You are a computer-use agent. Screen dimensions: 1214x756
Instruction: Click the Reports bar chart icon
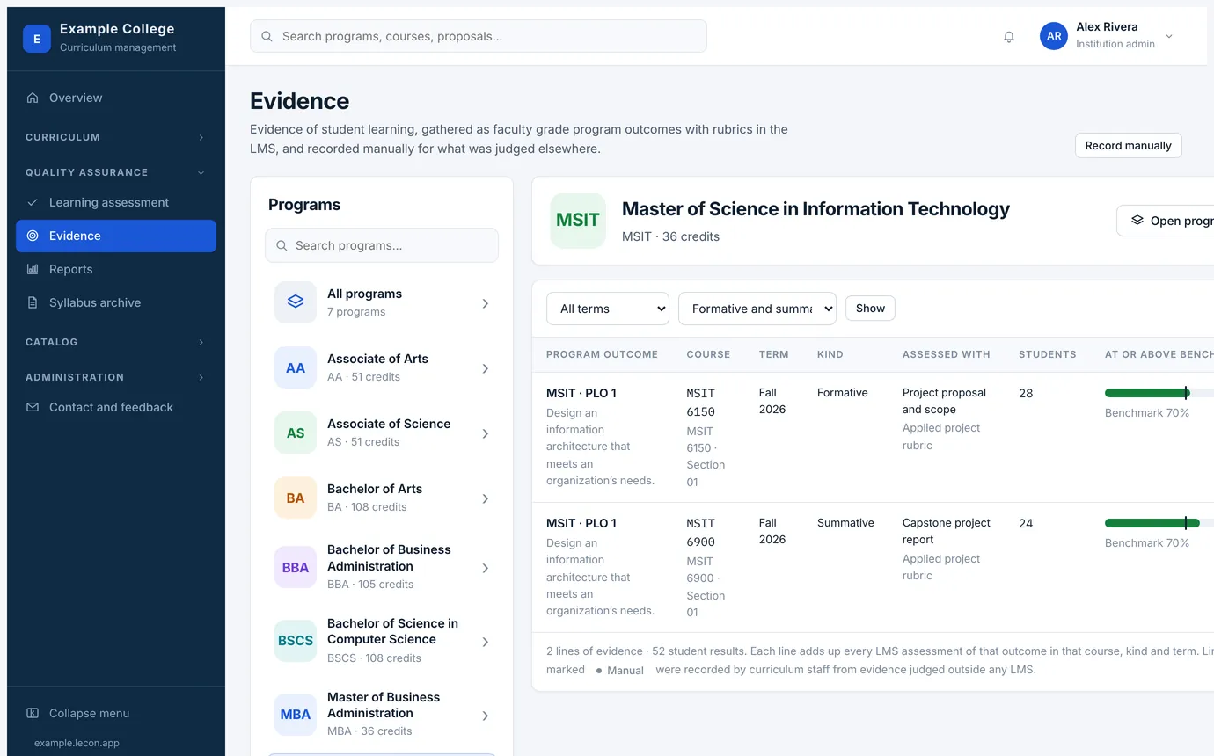pos(33,269)
